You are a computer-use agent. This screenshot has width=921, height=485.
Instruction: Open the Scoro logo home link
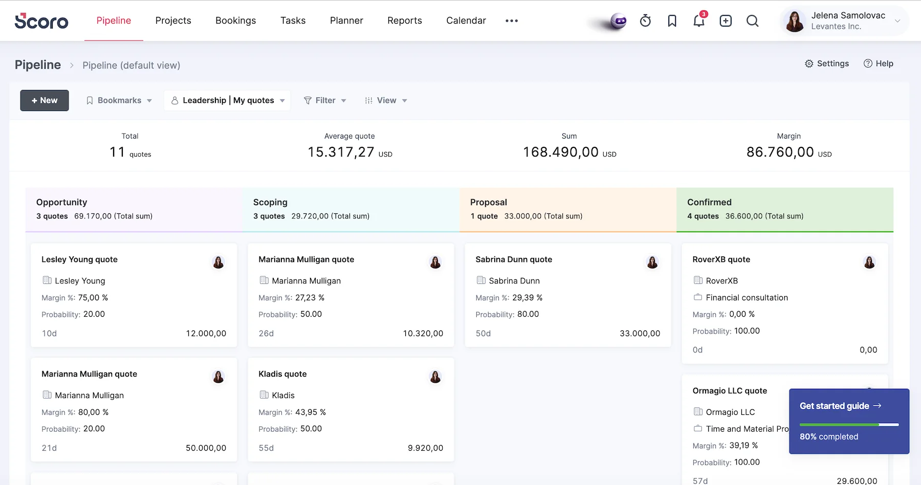(x=41, y=20)
